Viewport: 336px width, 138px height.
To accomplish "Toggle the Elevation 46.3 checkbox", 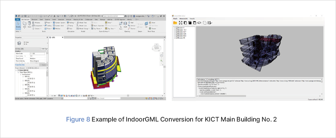I will (x=177, y=36).
